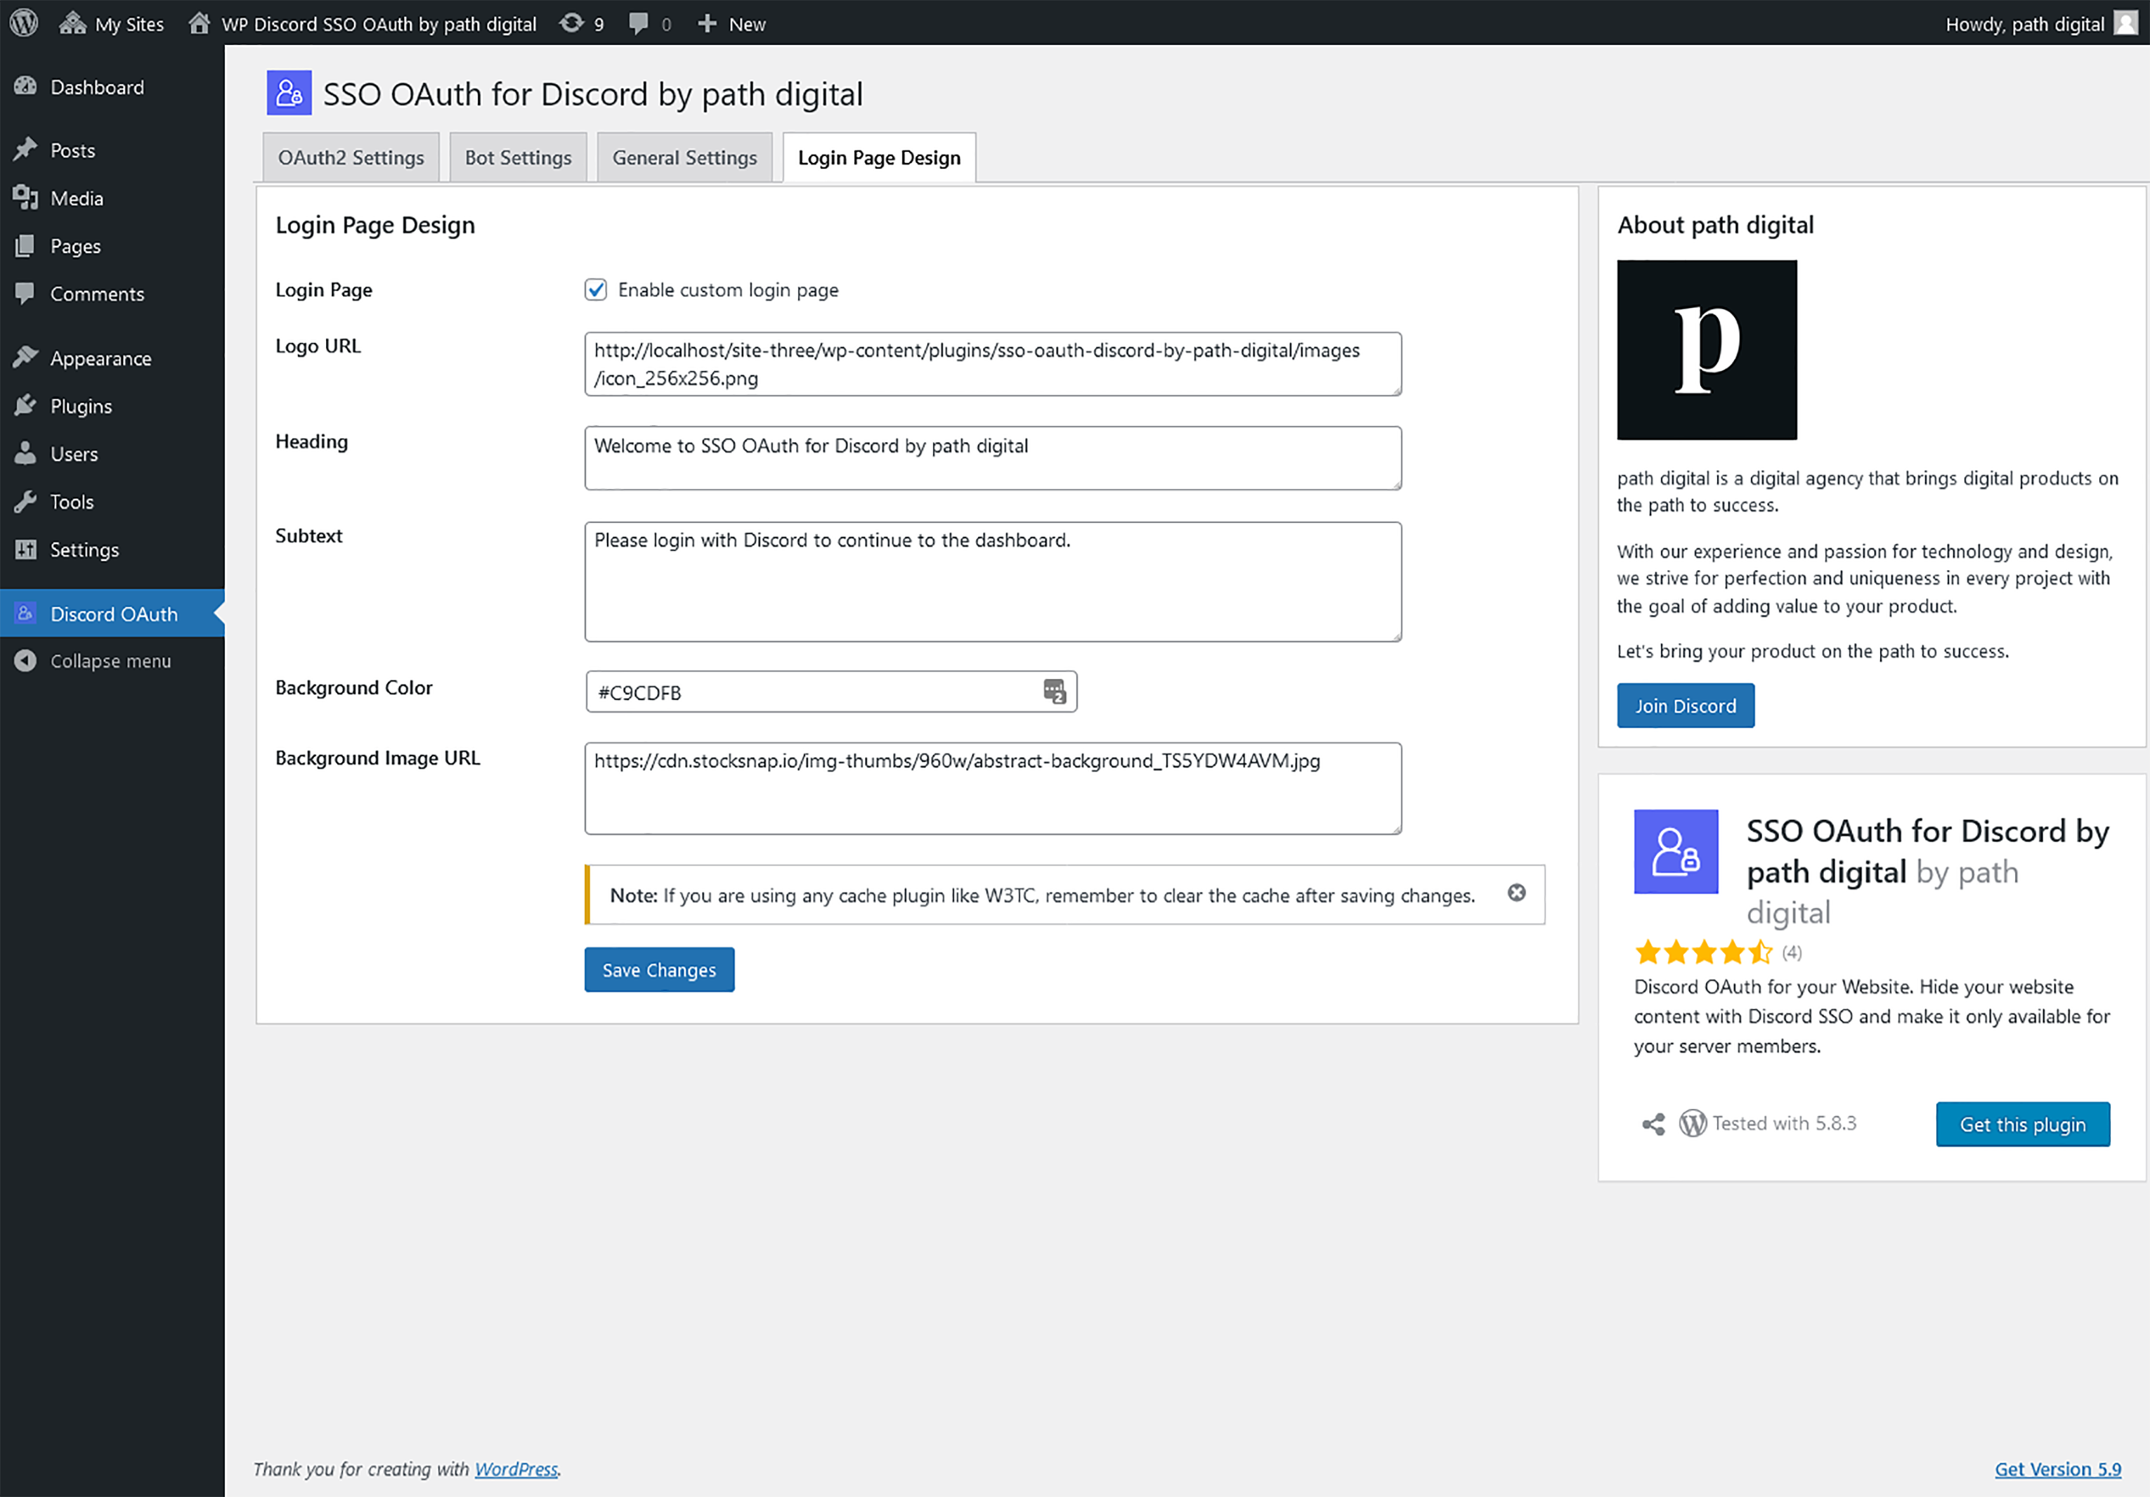
Task: Open My Sites menu
Action: pos(112,23)
